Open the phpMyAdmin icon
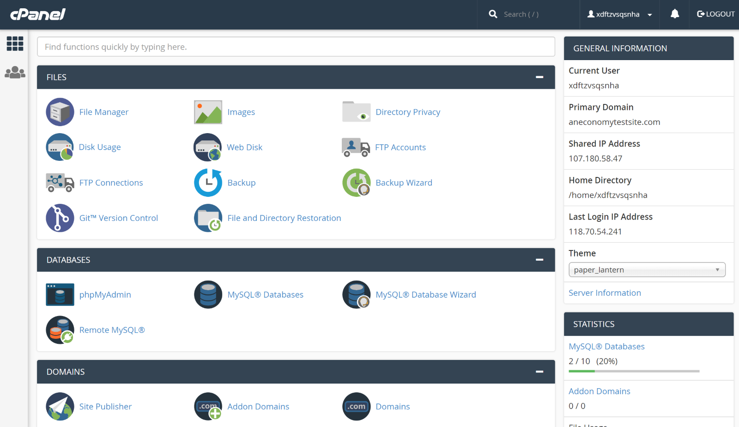Screen dimensions: 739x427 (60, 294)
